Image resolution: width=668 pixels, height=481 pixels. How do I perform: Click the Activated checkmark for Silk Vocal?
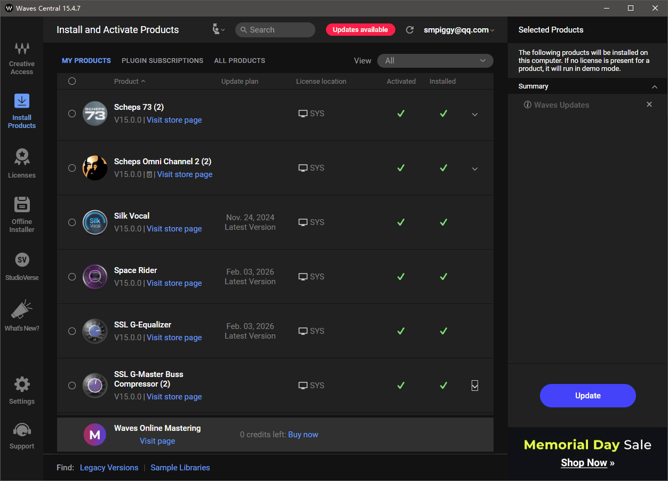point(401,222)
